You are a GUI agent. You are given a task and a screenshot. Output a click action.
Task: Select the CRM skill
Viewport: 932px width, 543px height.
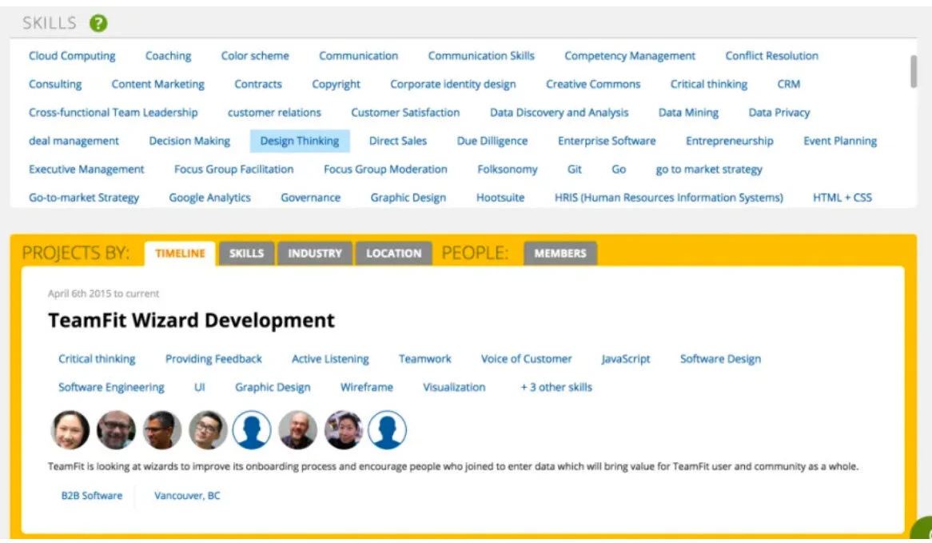click(789, 85)
